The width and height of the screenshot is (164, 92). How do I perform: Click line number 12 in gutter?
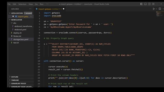click(x=39, y=44)
